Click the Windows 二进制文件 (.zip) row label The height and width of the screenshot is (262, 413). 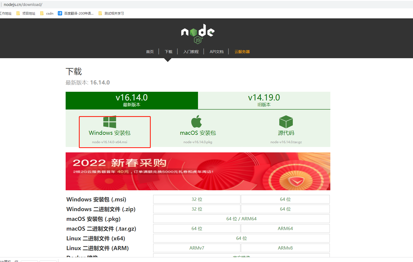click(101, 209)
